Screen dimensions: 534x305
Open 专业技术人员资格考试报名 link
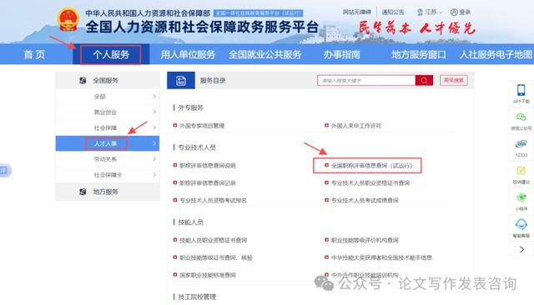click(214, 200)
